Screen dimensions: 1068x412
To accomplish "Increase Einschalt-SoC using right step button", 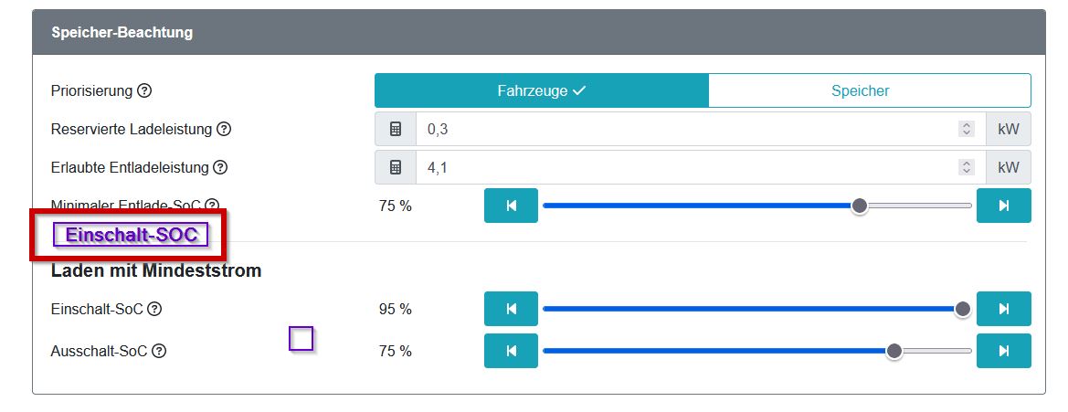I will tap(1003, 310).
